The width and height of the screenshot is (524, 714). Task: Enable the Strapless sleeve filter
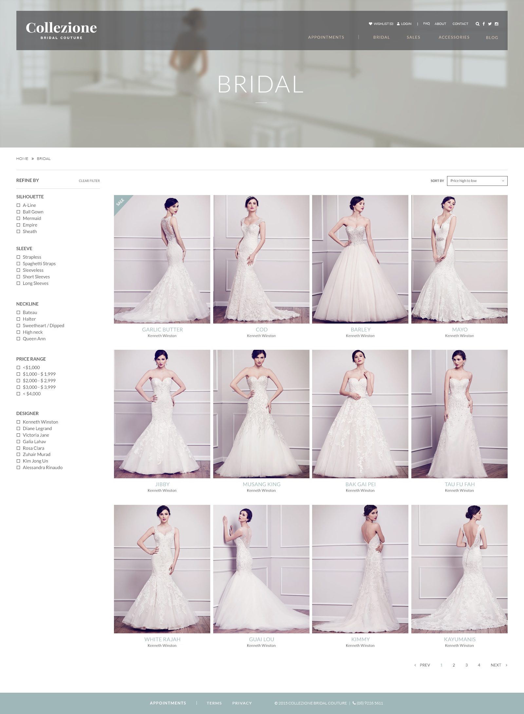coord(18,257)
